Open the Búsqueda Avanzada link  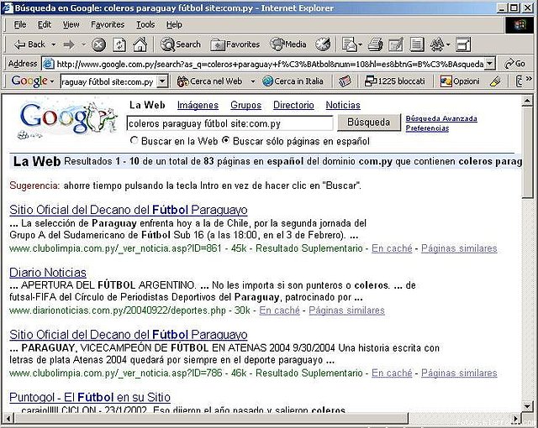pyautogui.click(x=441, y=118)
